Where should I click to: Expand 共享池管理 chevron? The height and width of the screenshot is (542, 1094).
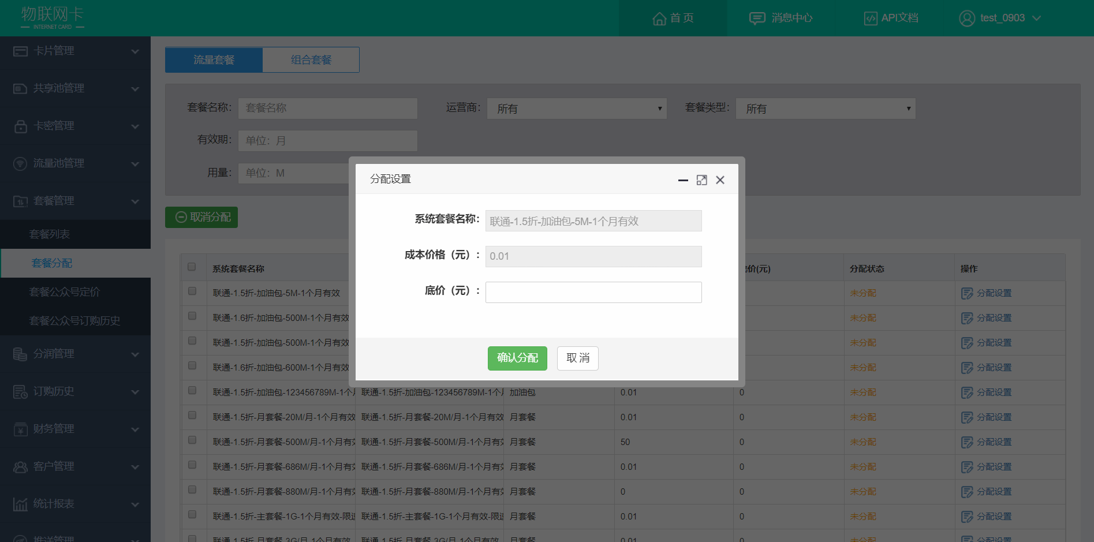[x=135, y=89]
